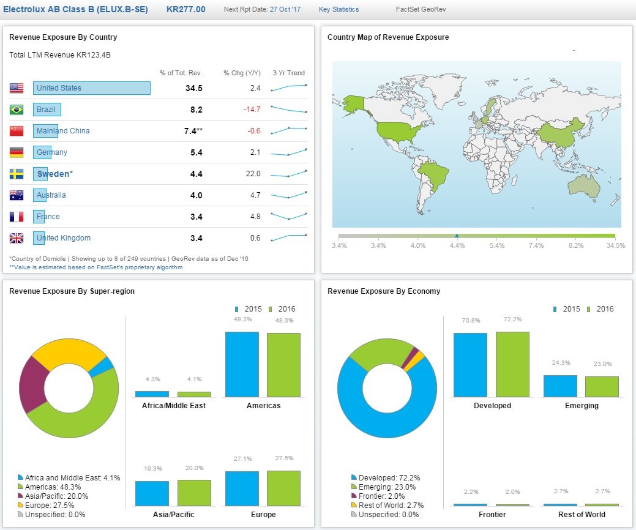Click the 2016 Developed green bar
The width and height of the screenshot is (636, 530).
[512, 364]
